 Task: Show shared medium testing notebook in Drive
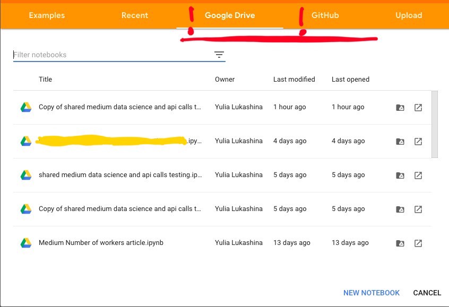(x=400, y=176)
